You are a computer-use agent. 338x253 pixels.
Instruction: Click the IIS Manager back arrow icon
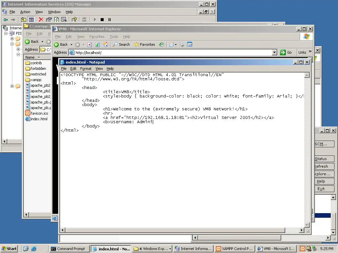pyautogui.click(x=6, y=19)
